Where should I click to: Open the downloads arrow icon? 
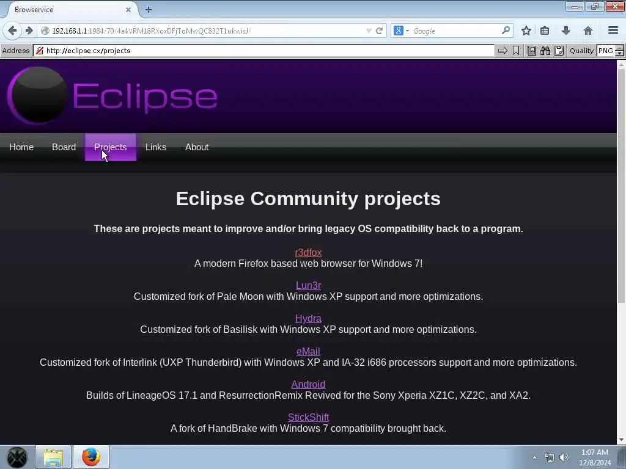(x=565, y=31)
